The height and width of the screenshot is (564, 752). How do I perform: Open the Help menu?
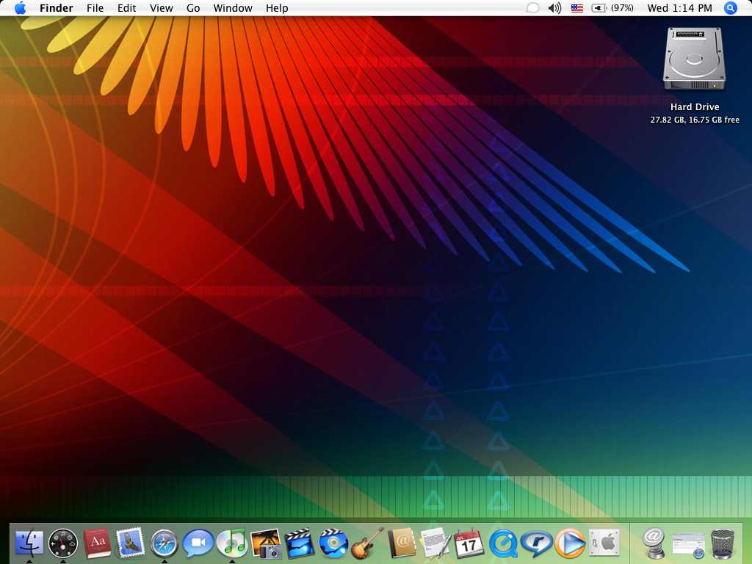pyautogui.click(x=277, y=8)
